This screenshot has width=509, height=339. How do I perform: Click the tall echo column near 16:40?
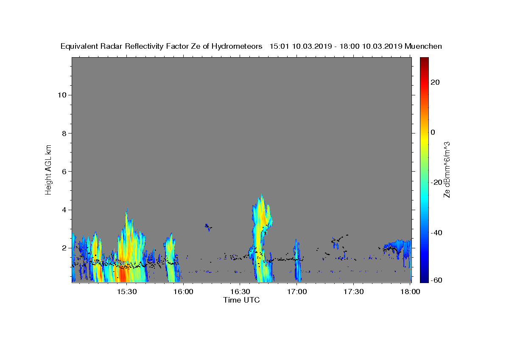click(x=261, y=237)
